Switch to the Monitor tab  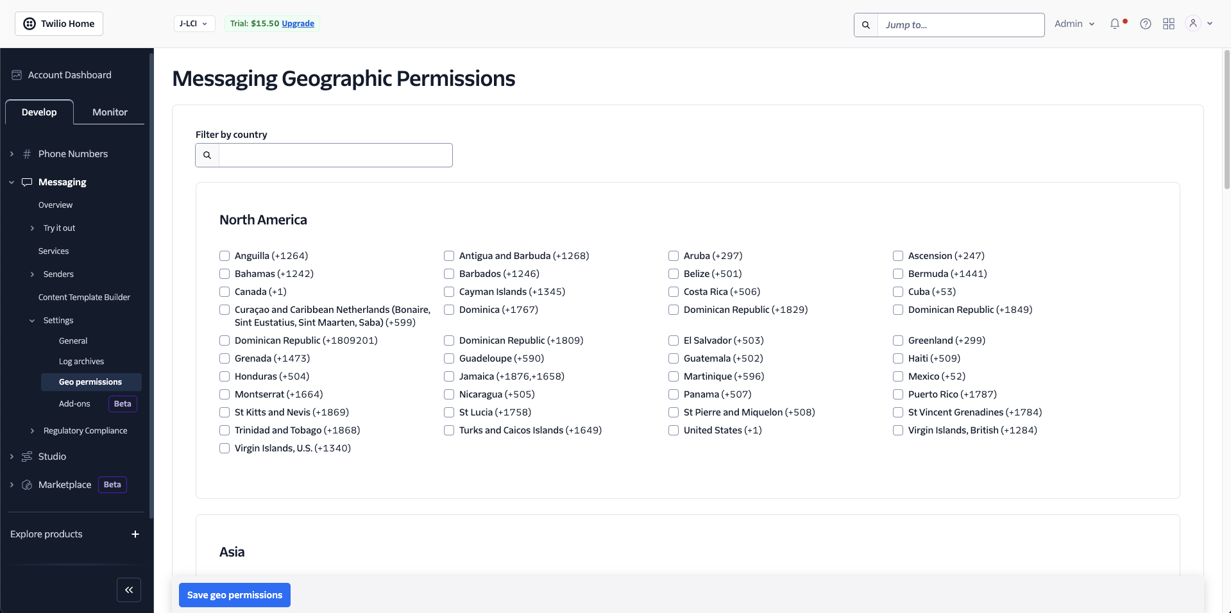110,112
